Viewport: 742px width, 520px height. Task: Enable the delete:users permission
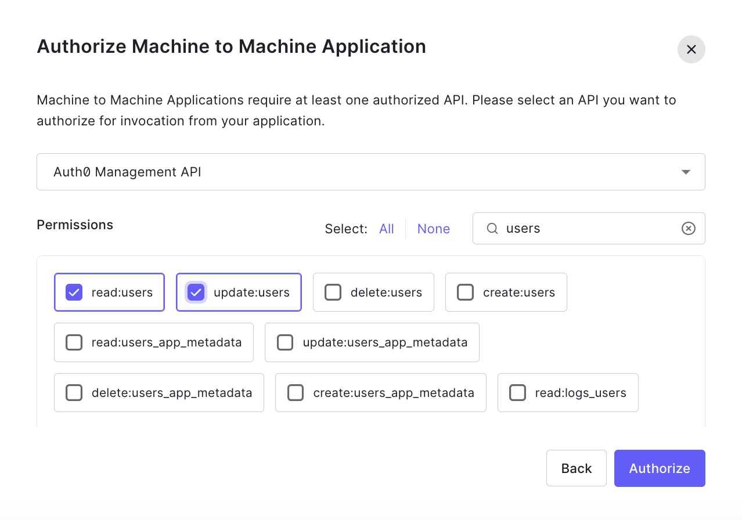click(333, 292)
